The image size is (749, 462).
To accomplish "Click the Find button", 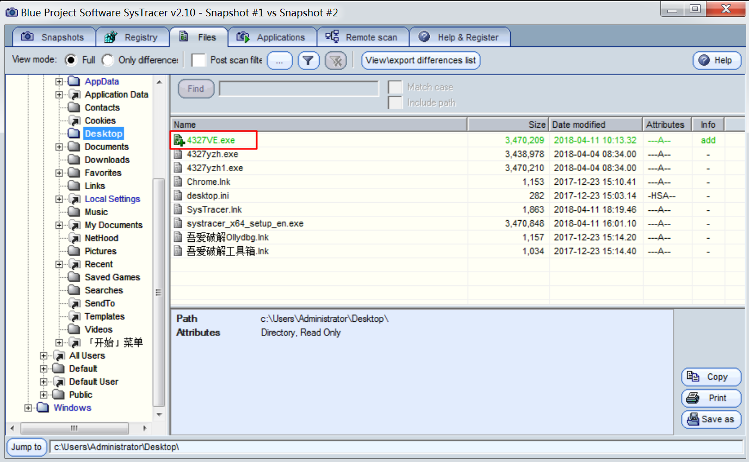I will tap(196, 89).
